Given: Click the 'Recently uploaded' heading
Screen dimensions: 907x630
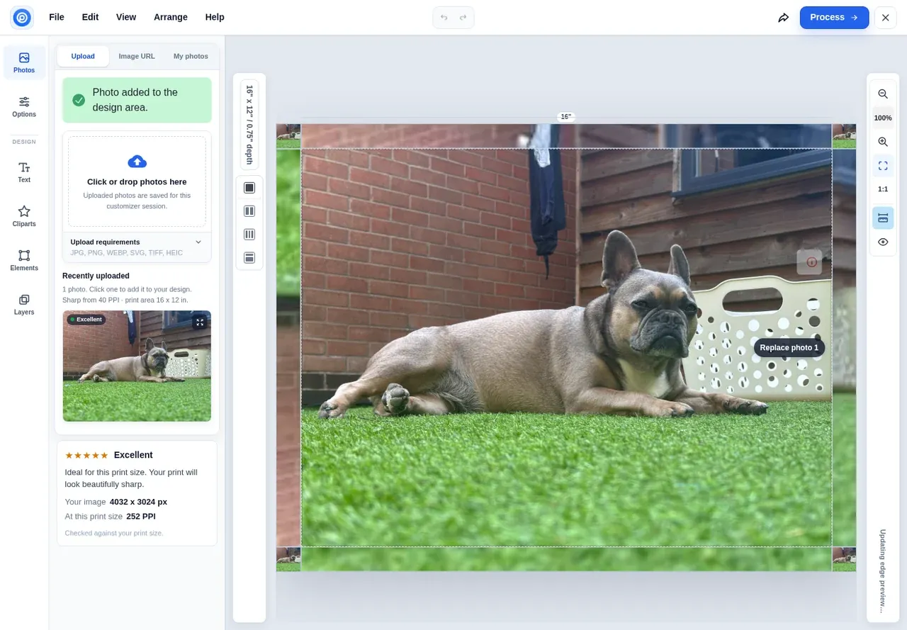Looking at the screenshot, I should click(96, 276).
